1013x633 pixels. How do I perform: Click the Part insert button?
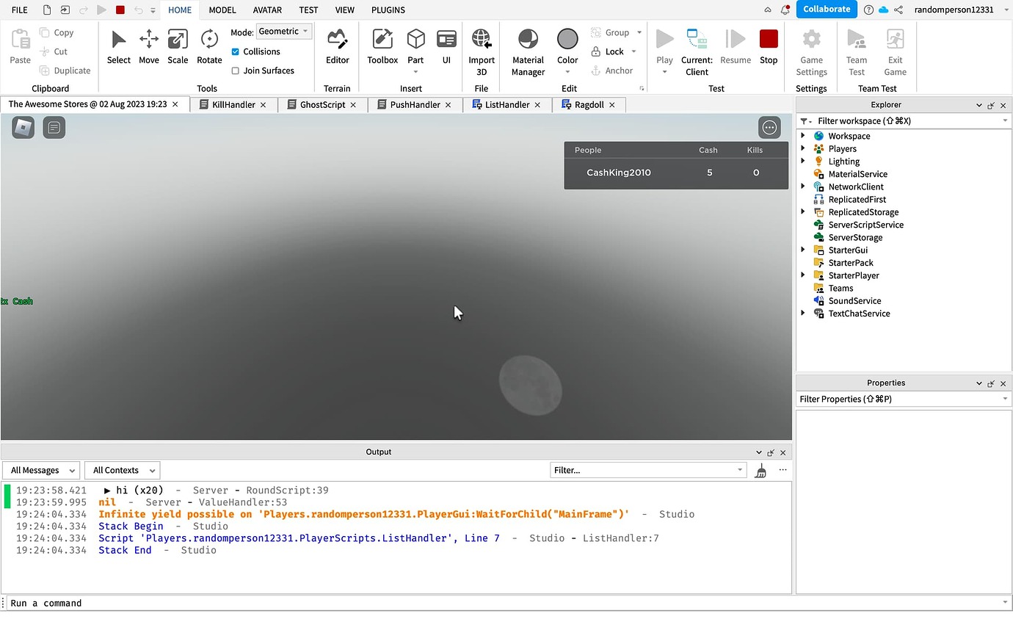tap(415, 51)
